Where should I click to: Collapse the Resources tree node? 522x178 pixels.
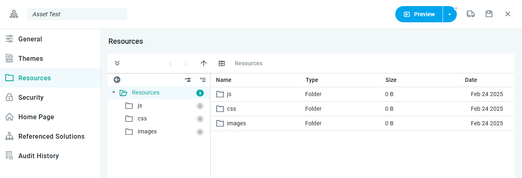coord(114,93)
